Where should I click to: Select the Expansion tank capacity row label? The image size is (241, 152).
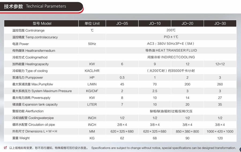click(x=35, y=104)
